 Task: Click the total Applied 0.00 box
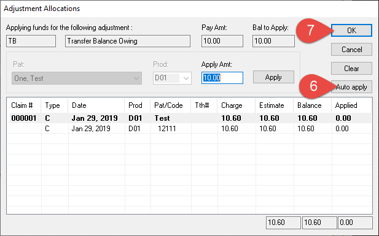(x=355, y=223)
